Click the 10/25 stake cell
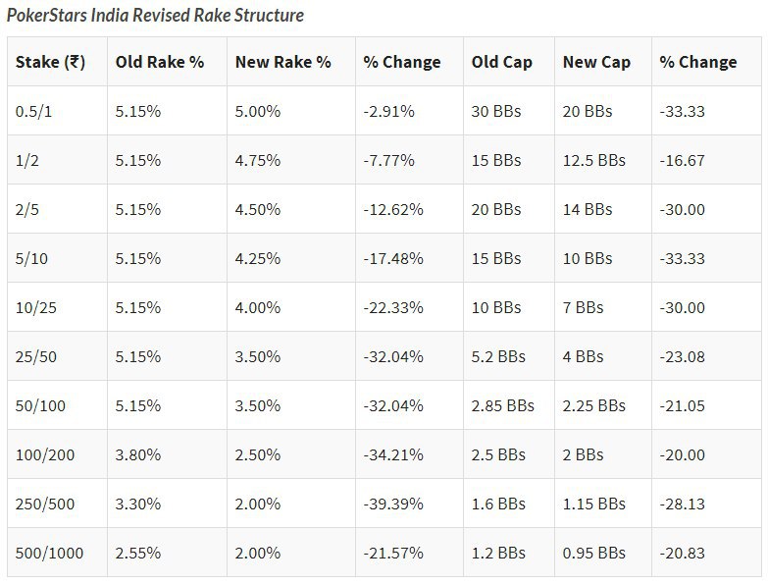The height and width of the screenshot is (584, 768). click(x=36, y=307)
